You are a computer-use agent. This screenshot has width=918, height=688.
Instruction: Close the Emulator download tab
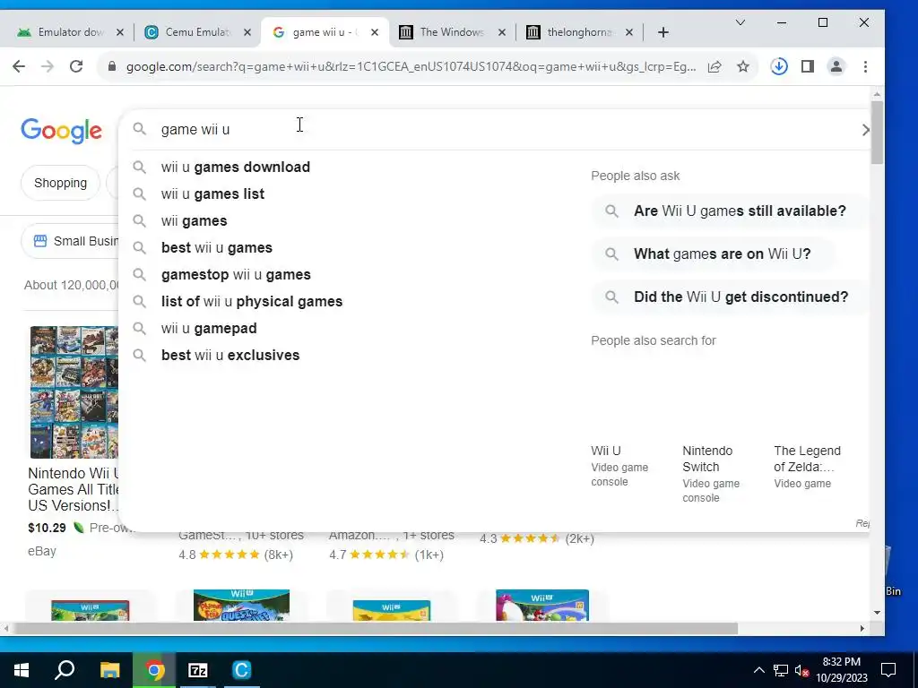120,32
